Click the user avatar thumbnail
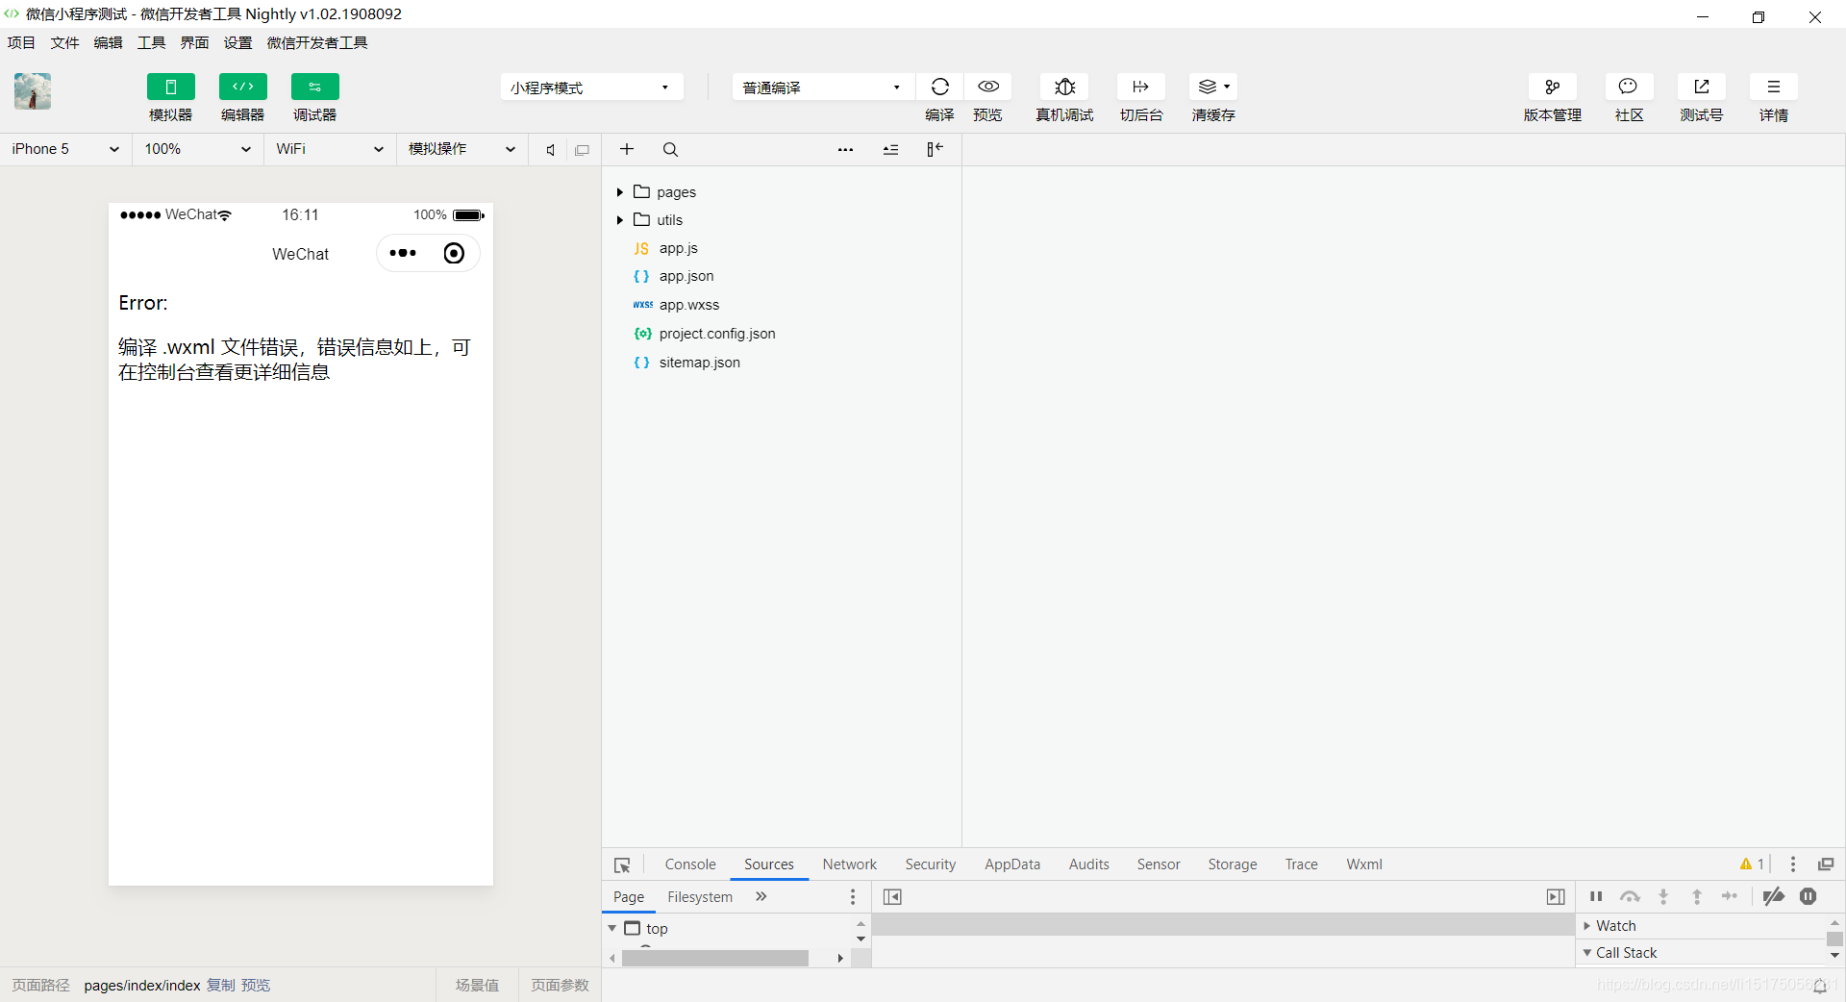The height and width of the screenshot is (1002, 1846). [33, 91]
